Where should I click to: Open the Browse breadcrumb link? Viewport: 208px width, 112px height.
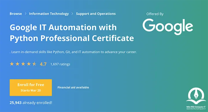tap(16, 14)
